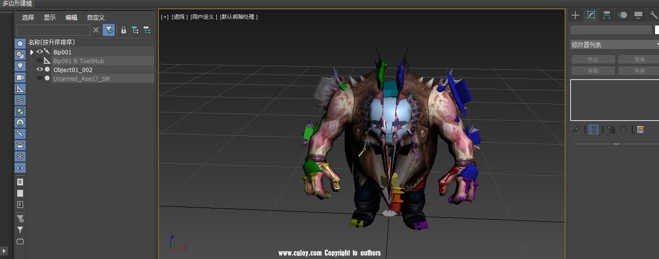Expand the panel arrow at bottom left
The width and height of the screenshot is (659, 259).
coord(4,251)
